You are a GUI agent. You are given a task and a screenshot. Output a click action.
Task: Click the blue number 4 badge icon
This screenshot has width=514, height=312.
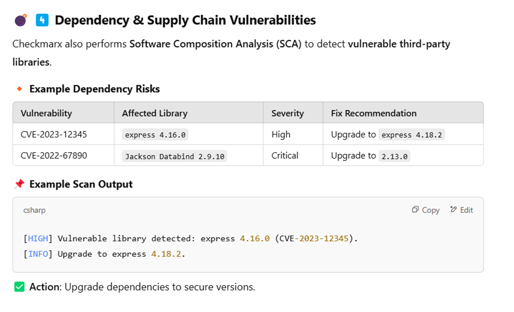tap(42, 20)
